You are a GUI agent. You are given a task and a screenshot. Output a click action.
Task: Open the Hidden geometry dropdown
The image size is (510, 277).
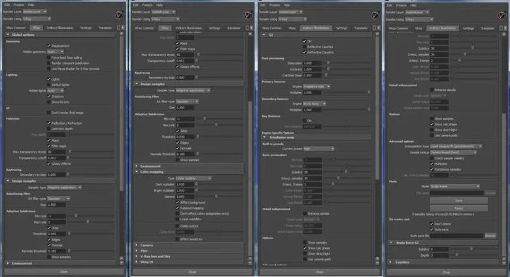pos(56,52)
